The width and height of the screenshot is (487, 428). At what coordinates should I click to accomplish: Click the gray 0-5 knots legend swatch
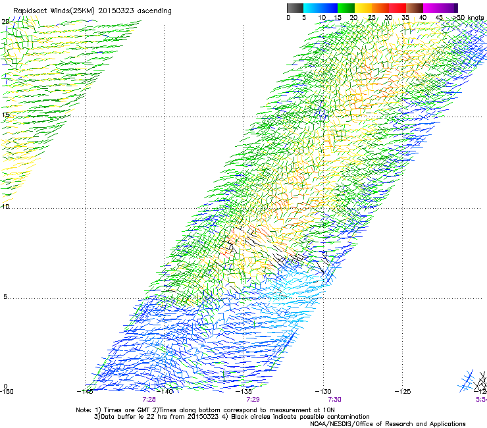click(295, 8)
